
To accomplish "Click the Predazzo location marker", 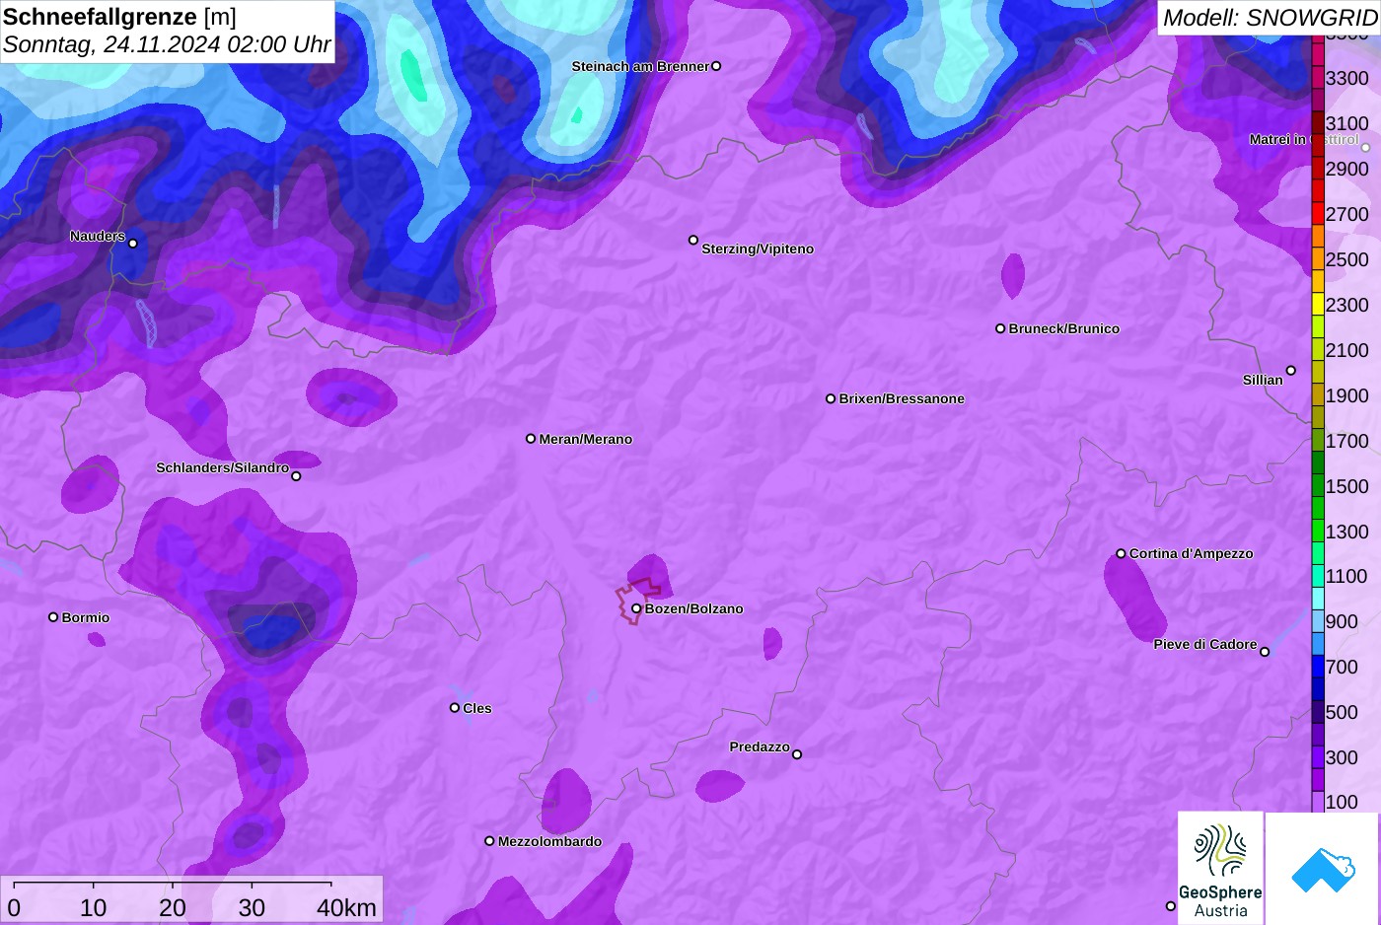I will pos(797,754).
